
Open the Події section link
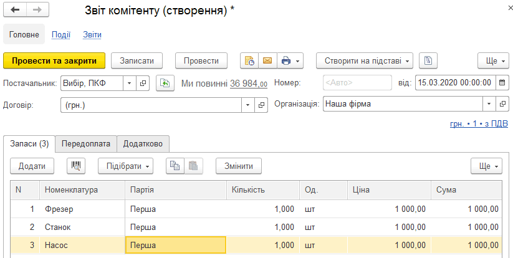coord(61,35)
